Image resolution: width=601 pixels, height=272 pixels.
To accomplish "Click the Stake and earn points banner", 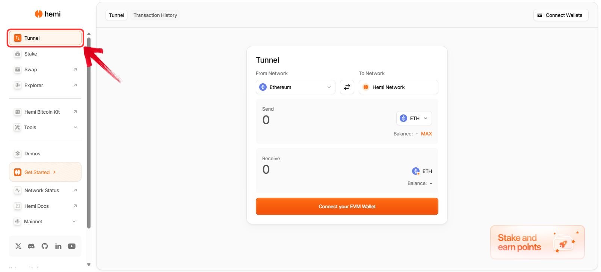I will tap(538, 242).
